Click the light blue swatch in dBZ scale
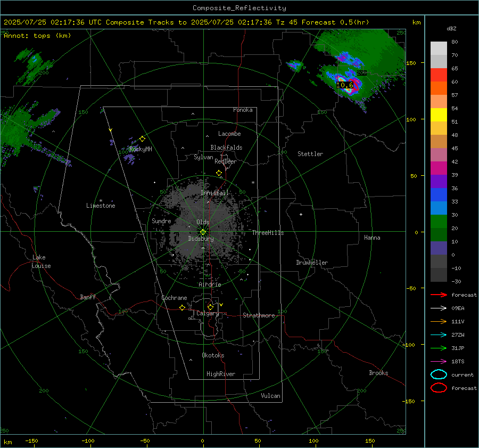 (439, 208)
